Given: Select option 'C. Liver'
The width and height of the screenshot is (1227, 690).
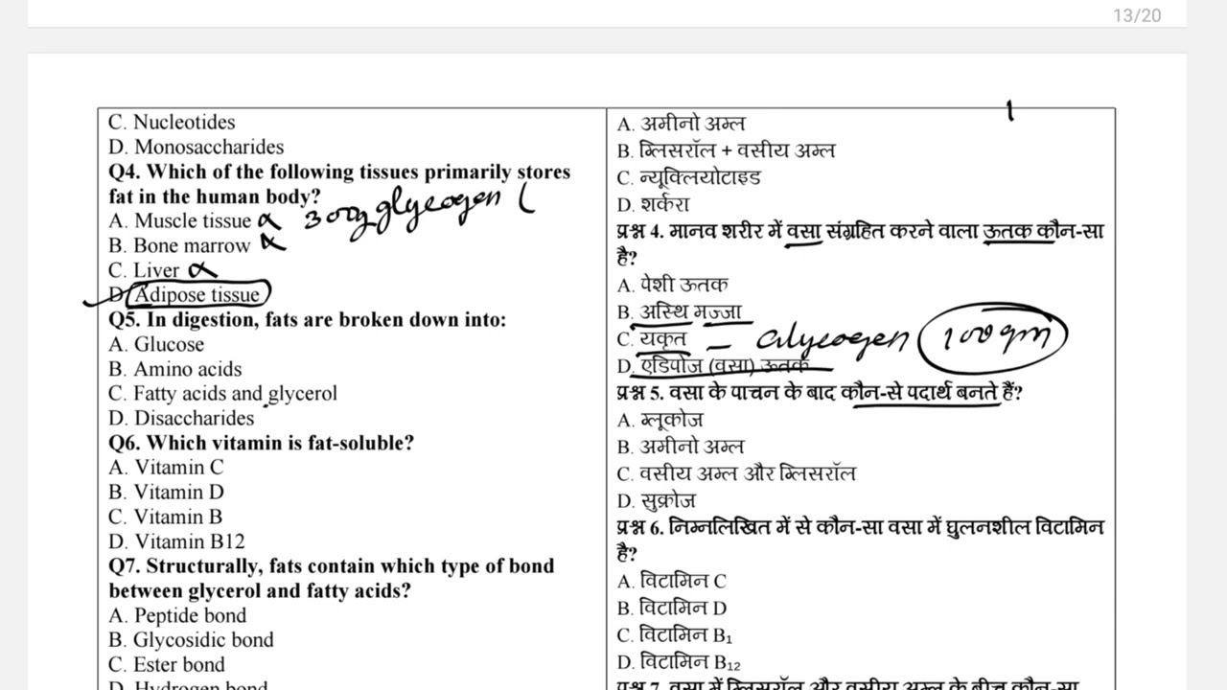Looking at the screenshot, I should tap(145, 270).
